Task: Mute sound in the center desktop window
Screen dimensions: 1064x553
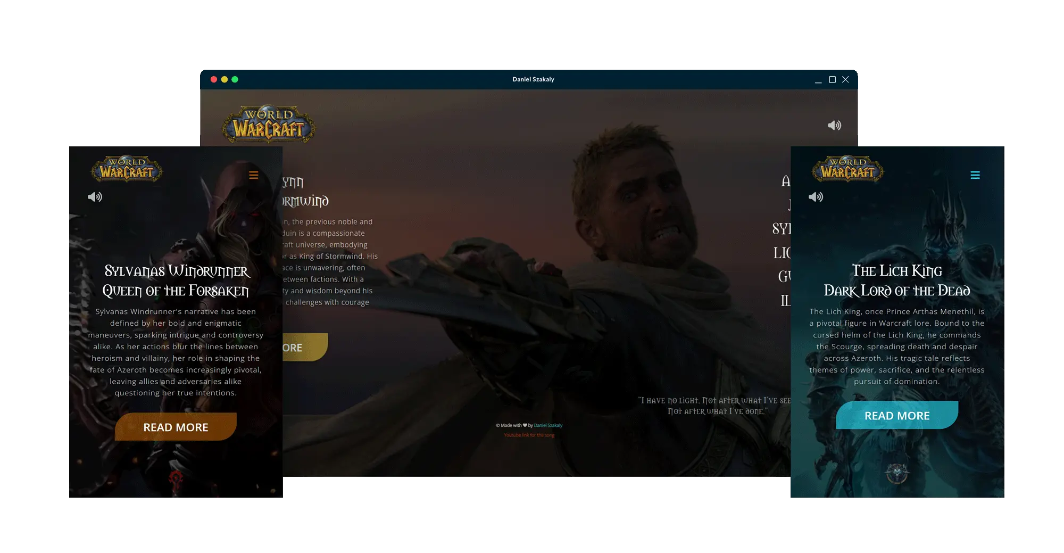Action: tap(834, 125)
